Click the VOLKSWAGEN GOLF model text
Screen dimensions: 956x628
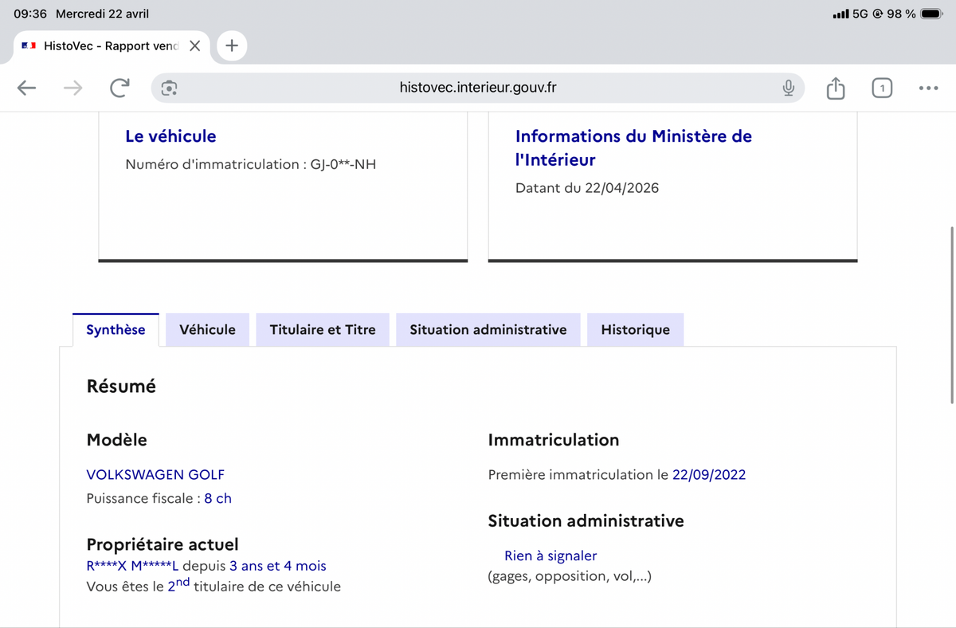[155, 475]
